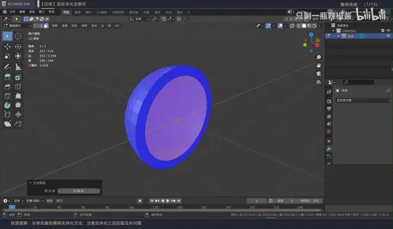Select the Select Box tool in the toolbar
This screenshot has width=393, height=229.
coord(8,36)
